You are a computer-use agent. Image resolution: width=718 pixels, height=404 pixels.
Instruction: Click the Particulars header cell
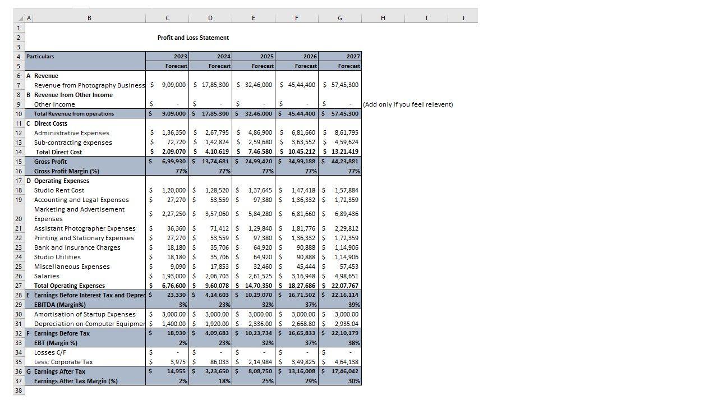point(40,57)
